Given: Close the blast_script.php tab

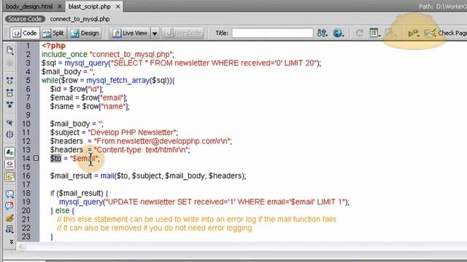Looking at the screenshot, I should [118, 7].
